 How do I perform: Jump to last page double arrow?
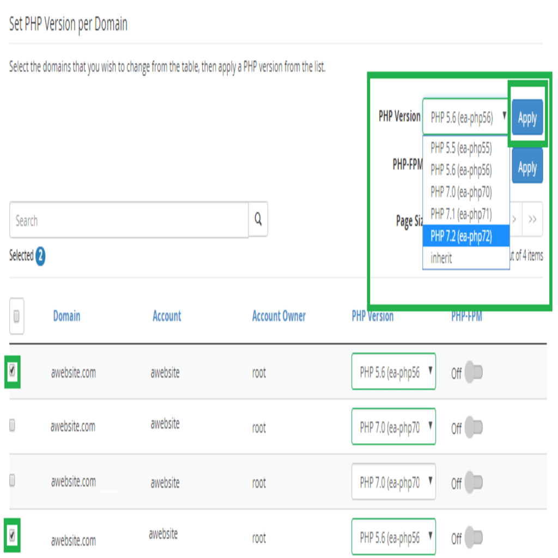pos(532,219)
